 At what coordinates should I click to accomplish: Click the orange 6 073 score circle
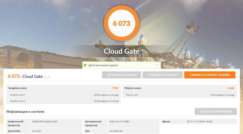pos(122,23)
